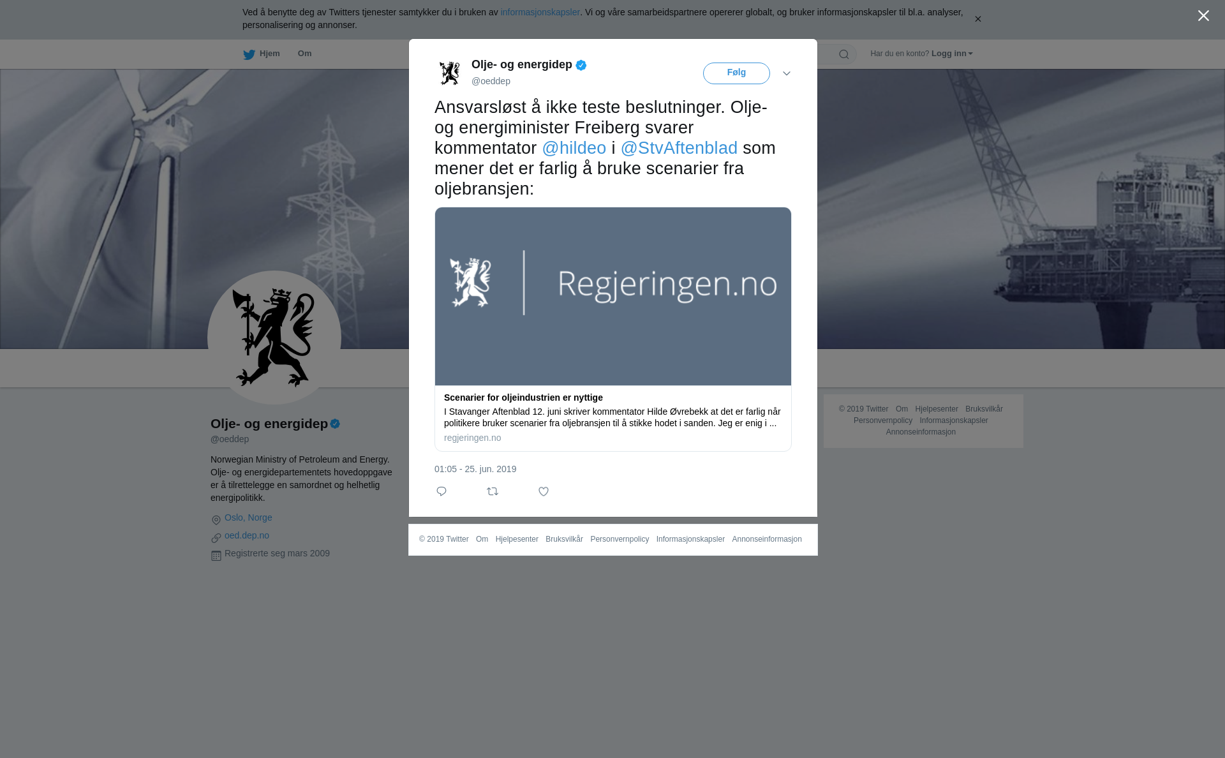Image resolution: width=1225 pixels, height=758 pixels.
Task: Open the Logg inn dropdown
Action: 952,54
